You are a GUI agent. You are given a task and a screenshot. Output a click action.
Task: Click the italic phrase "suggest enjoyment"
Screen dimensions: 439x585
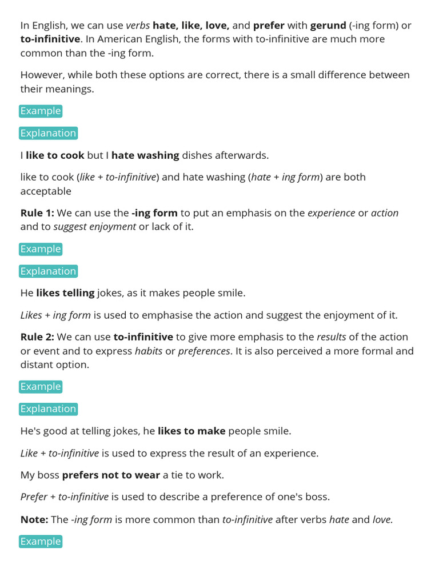click(95, 227)
